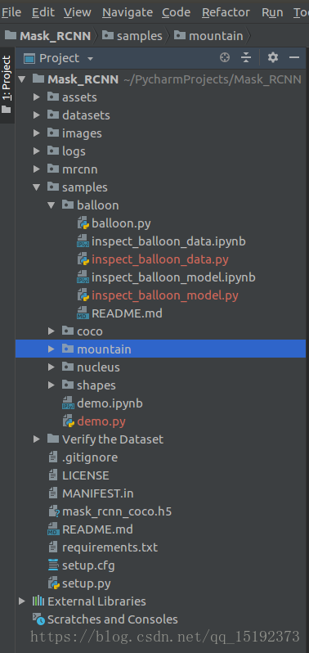Click the unknown-file icon of mask_rcnn_coco.h5
The image size is (309, 653).
54,511
